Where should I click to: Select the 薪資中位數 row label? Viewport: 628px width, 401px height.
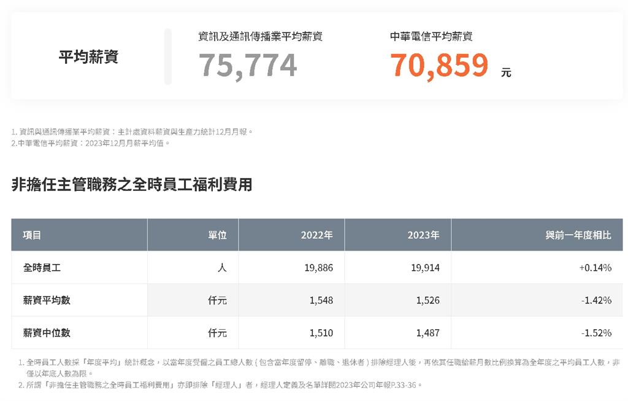coord(47,332)
